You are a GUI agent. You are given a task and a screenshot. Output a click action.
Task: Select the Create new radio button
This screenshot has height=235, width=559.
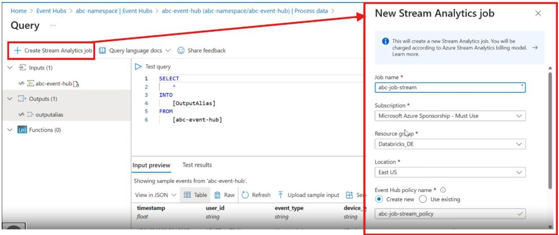coord(379,199)
